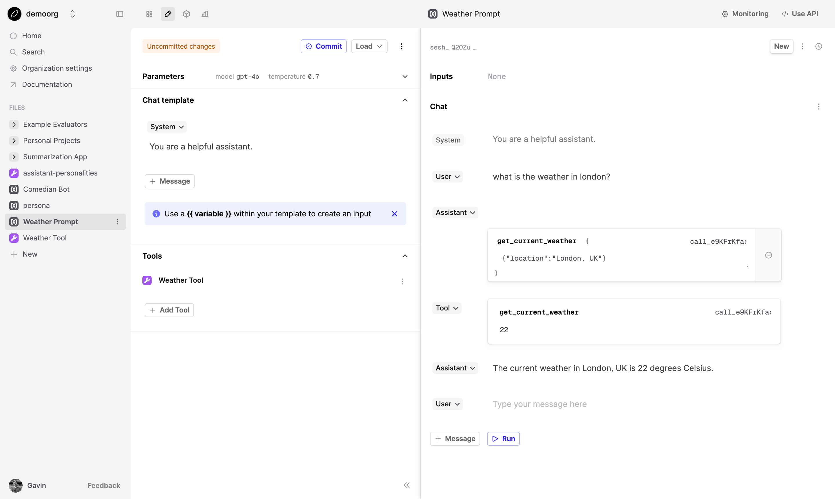Change the Tool role dropdown
This screenshot has height=499, width=835.
[x=446, y=308]
